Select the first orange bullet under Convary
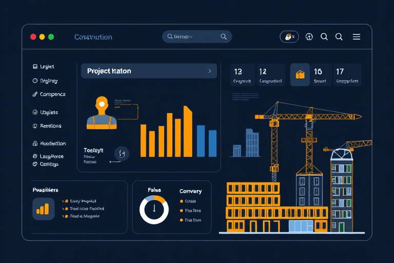Screen dimensions: 394x263 pyautogui.click(x=182, y=201)
